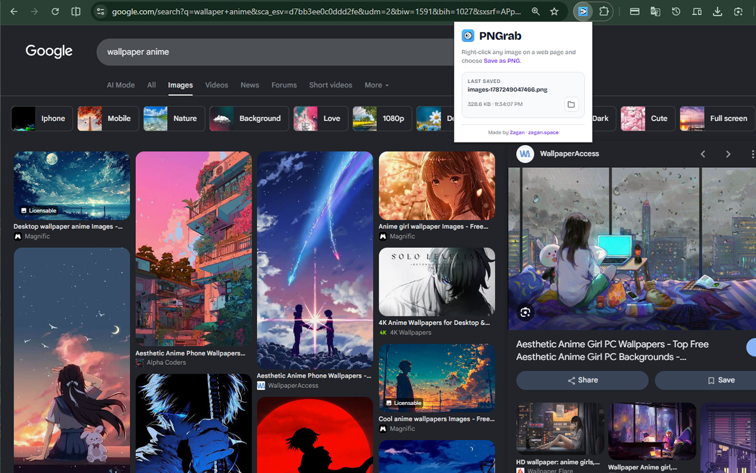Open the Google Translate toolbar icon

click(655, 11)
